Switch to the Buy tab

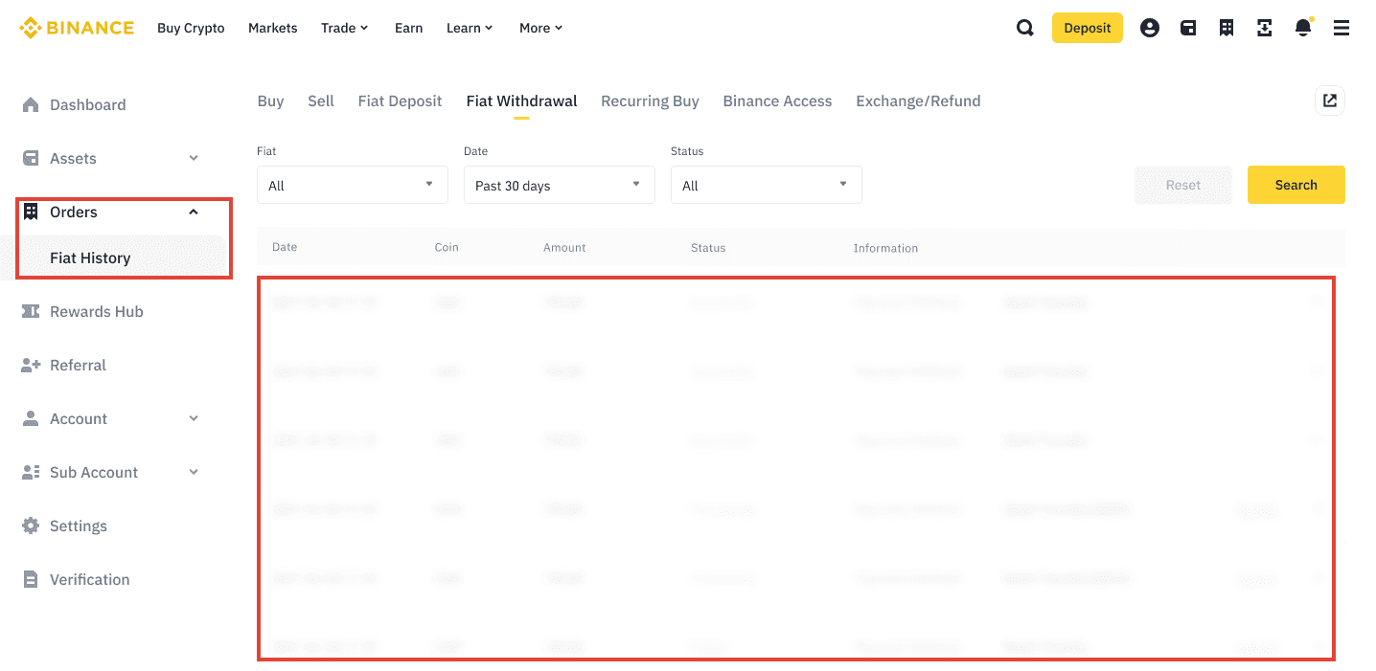pyautogui.click(x=270, y=101)
